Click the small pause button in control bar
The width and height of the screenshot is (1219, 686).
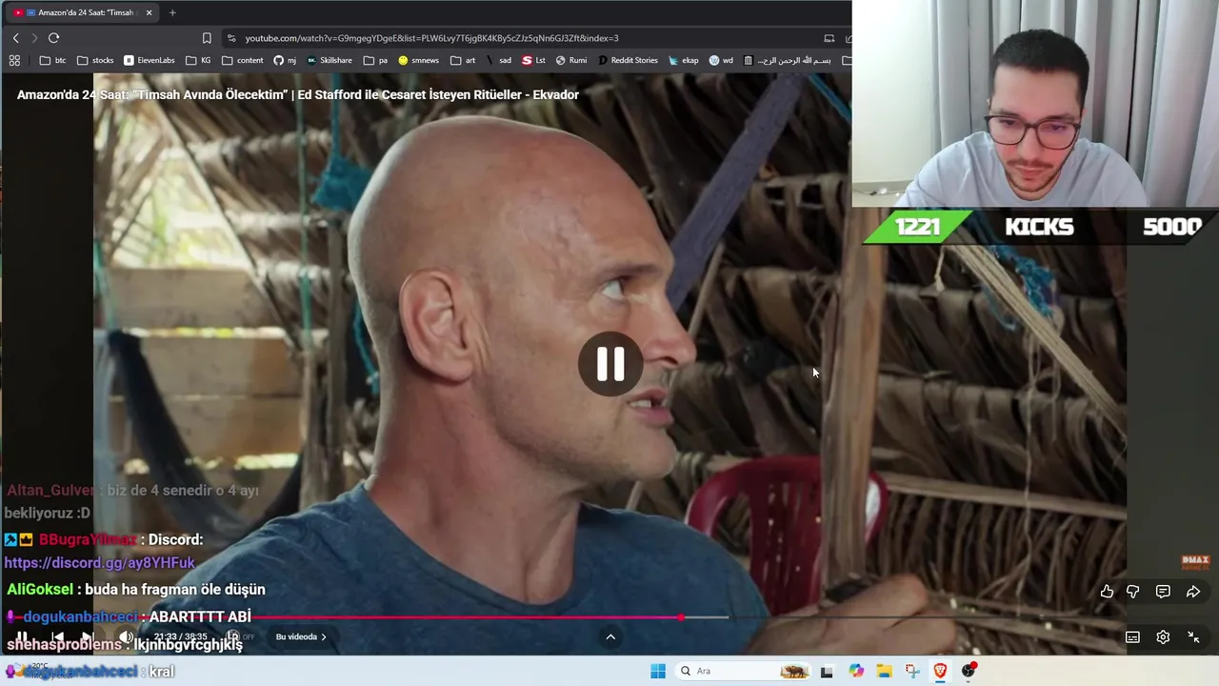(x=22, y=636)
